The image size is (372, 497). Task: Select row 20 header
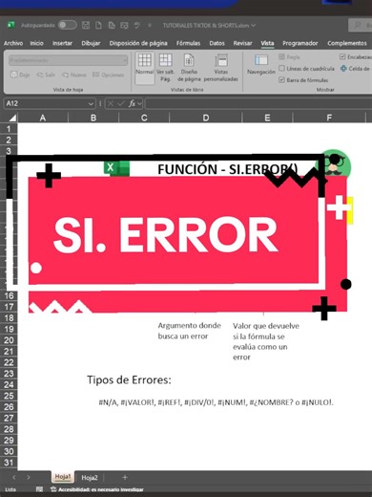pyautogui.click(x=9, y=340)
